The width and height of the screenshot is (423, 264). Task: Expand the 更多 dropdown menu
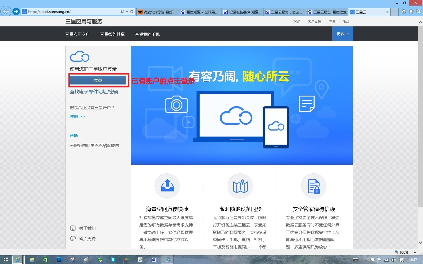pyautogui.click(x=343, y=34)
